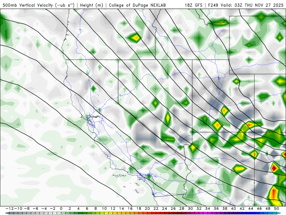This screenshot has width=286, height=215.
Task: Click the 'College of DuPage NEXLAB' text
Action: (x=137, y=5)
